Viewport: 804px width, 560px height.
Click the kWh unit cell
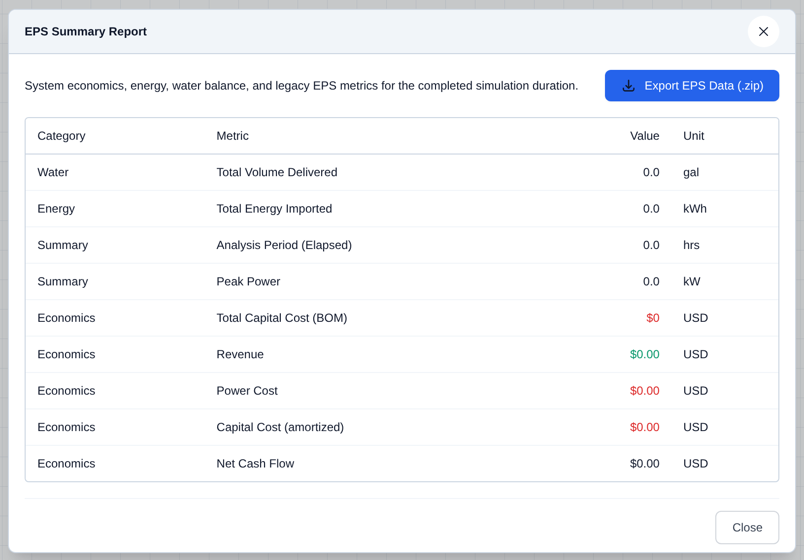(695, 209)
